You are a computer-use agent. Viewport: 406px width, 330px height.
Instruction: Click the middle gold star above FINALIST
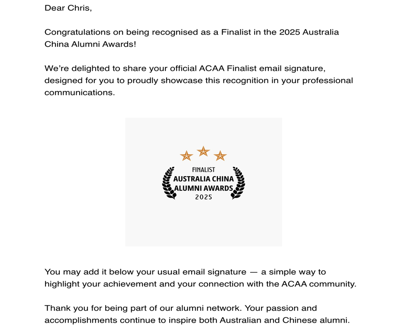[x=203, y=151]
